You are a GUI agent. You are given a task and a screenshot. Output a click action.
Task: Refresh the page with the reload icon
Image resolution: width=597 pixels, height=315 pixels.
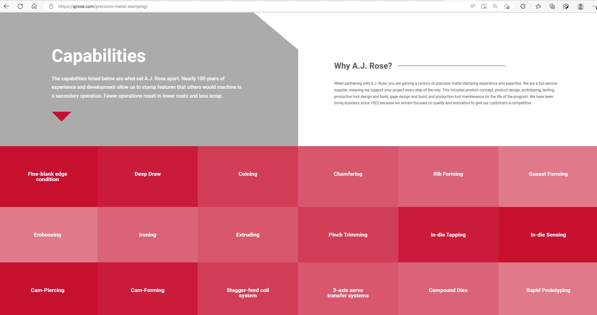pos(20,6)
